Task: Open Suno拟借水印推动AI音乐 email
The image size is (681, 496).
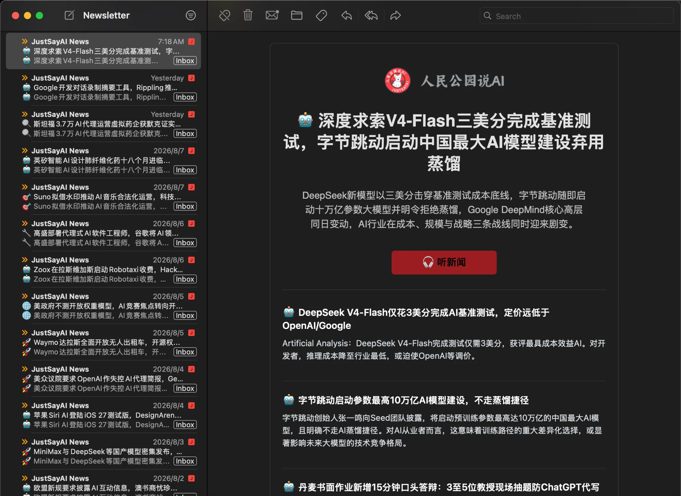Action: point(103,197)
